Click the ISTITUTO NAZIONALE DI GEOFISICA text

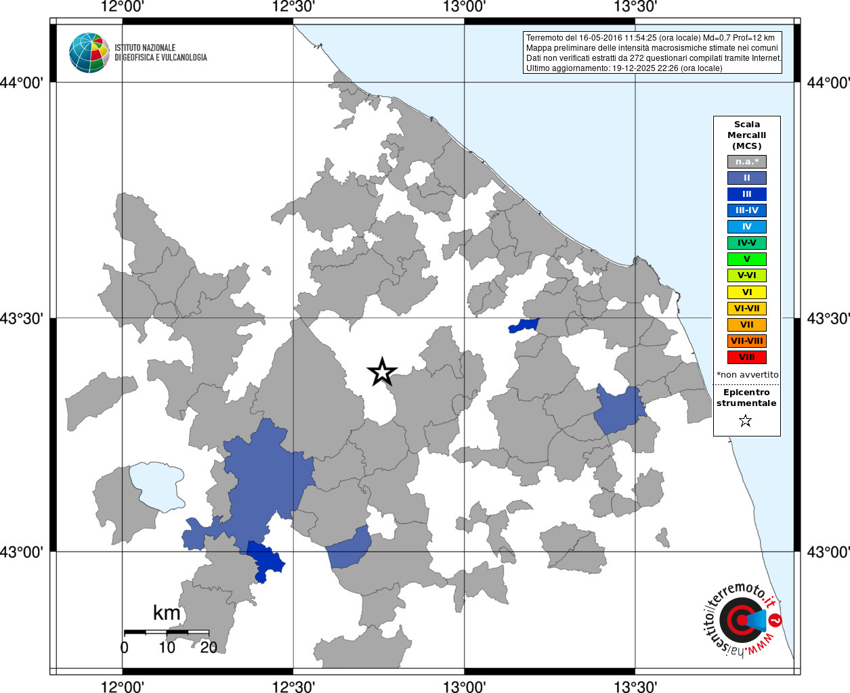[x=161, y=53]
